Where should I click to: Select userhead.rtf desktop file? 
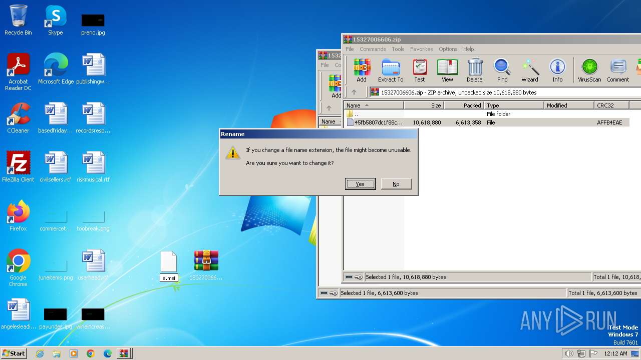[93, 265]
